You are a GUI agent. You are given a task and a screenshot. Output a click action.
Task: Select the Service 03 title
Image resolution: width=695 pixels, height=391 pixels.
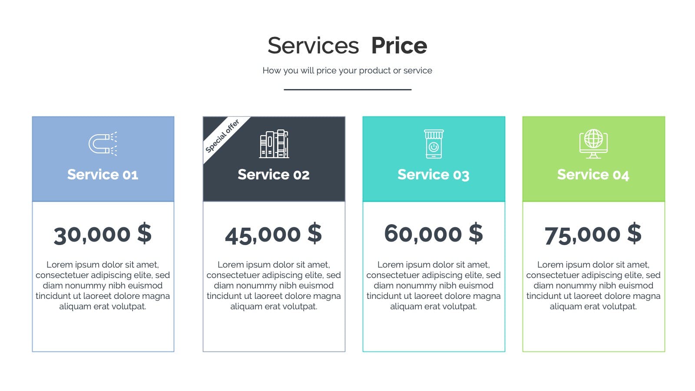[x=434, y=175]
